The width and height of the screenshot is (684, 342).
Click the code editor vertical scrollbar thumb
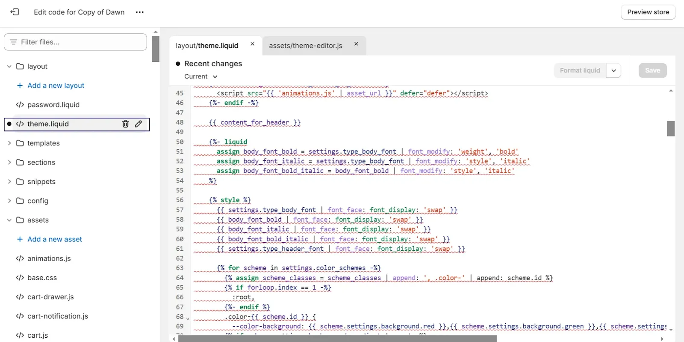671,128
